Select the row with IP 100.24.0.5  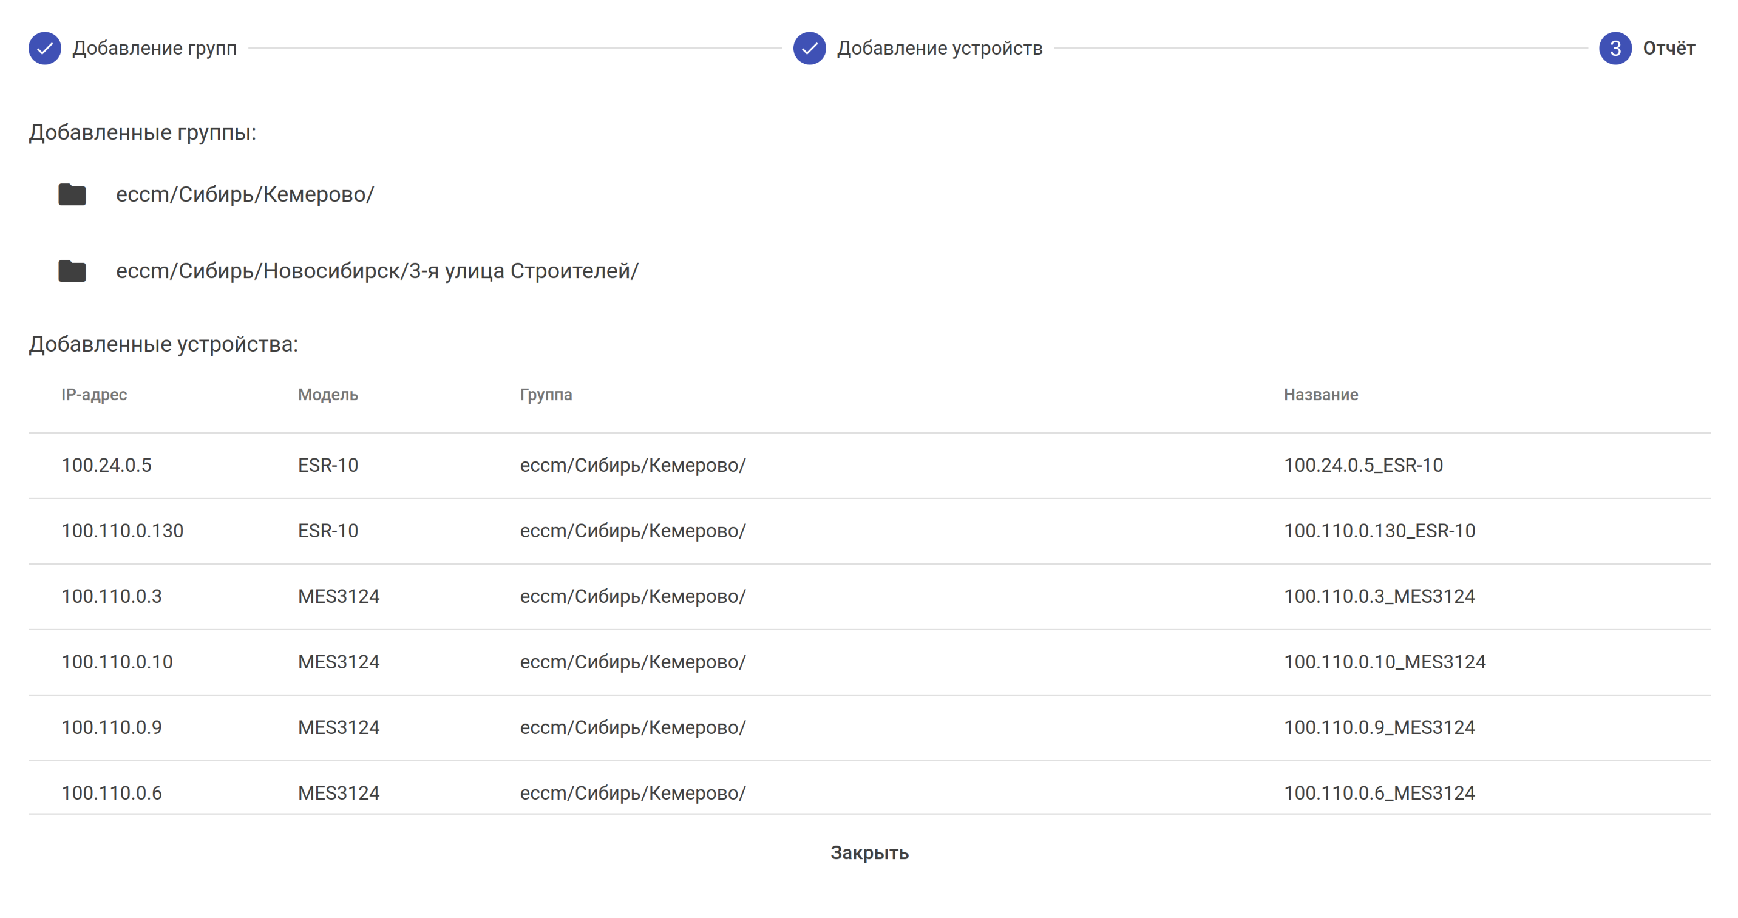[107, 465]
